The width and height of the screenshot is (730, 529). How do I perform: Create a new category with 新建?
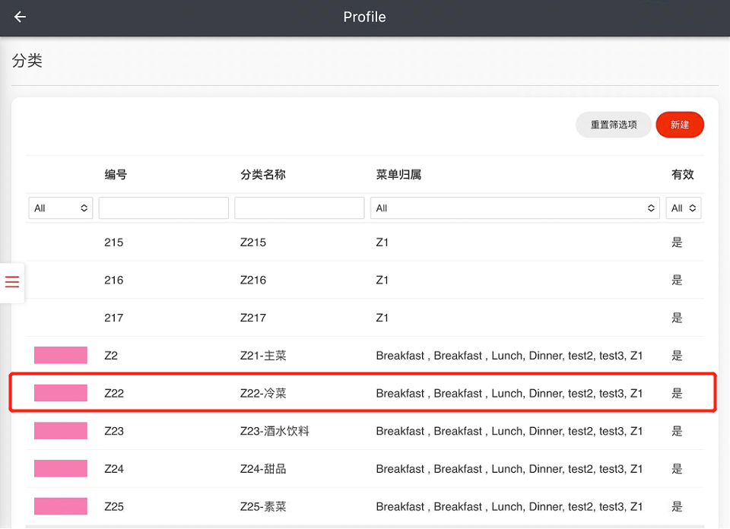[x=680, y=125]
